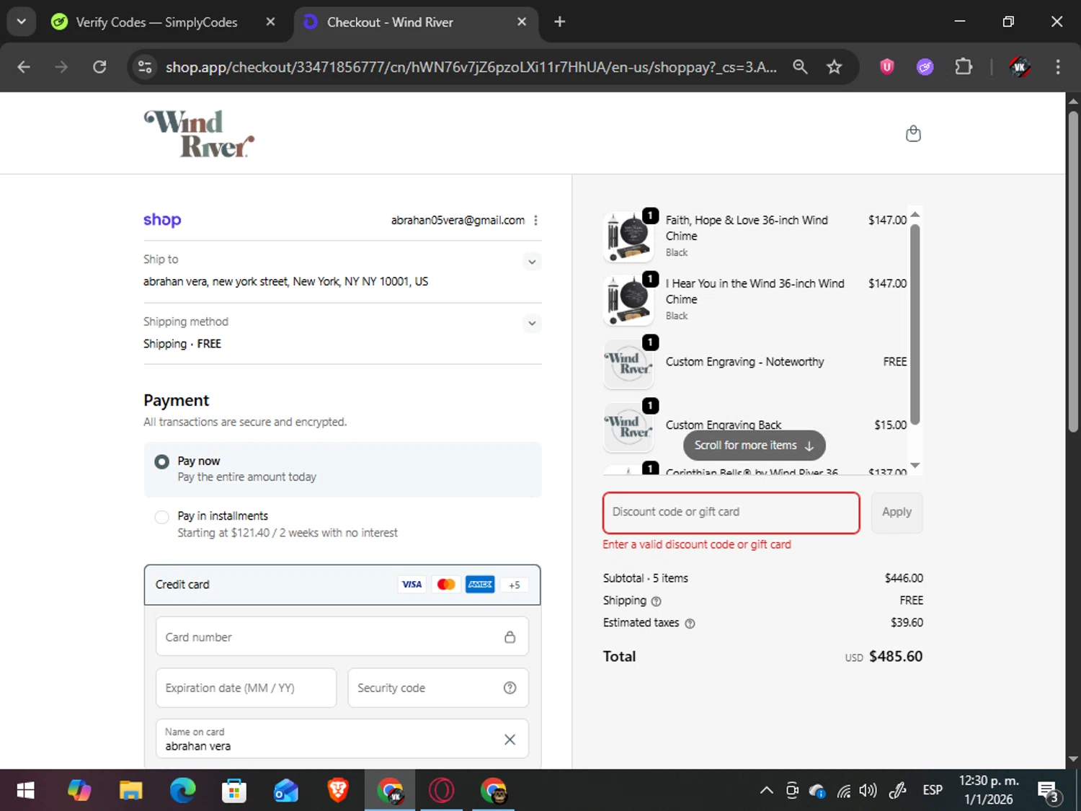Go back to previous page
Image resolution: width=1081 pixels, height=811 pixels.
24,67
